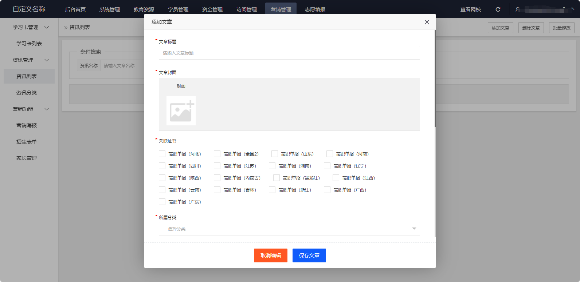Screen dimensions: 580x282
Task: Check 高职单招 (湖南) checkbox
Action: 272,166
